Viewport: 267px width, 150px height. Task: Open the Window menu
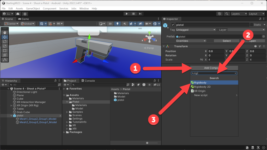(84, 9)
